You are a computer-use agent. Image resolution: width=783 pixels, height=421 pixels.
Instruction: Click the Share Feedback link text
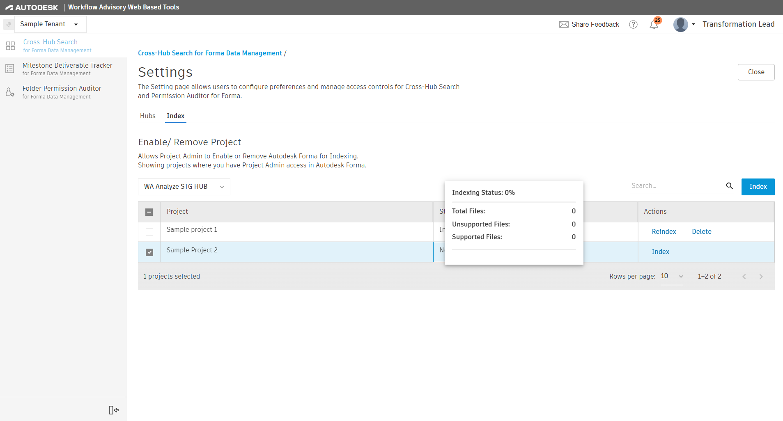(595, 25)
